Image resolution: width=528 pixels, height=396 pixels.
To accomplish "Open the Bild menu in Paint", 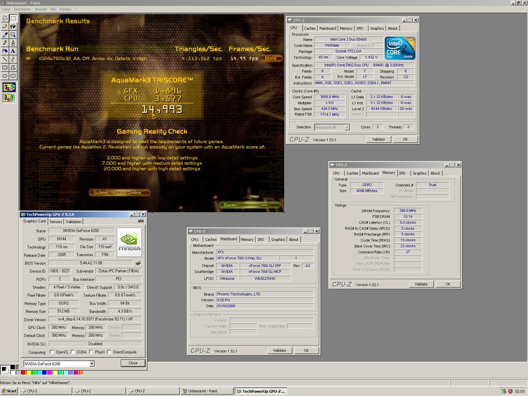I will (53, 9).
